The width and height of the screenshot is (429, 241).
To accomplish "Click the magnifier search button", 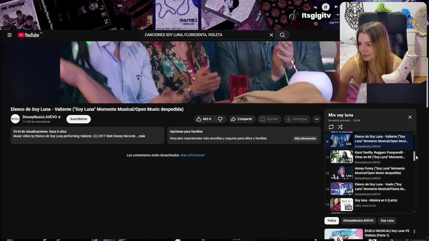I will click(282, 35).
